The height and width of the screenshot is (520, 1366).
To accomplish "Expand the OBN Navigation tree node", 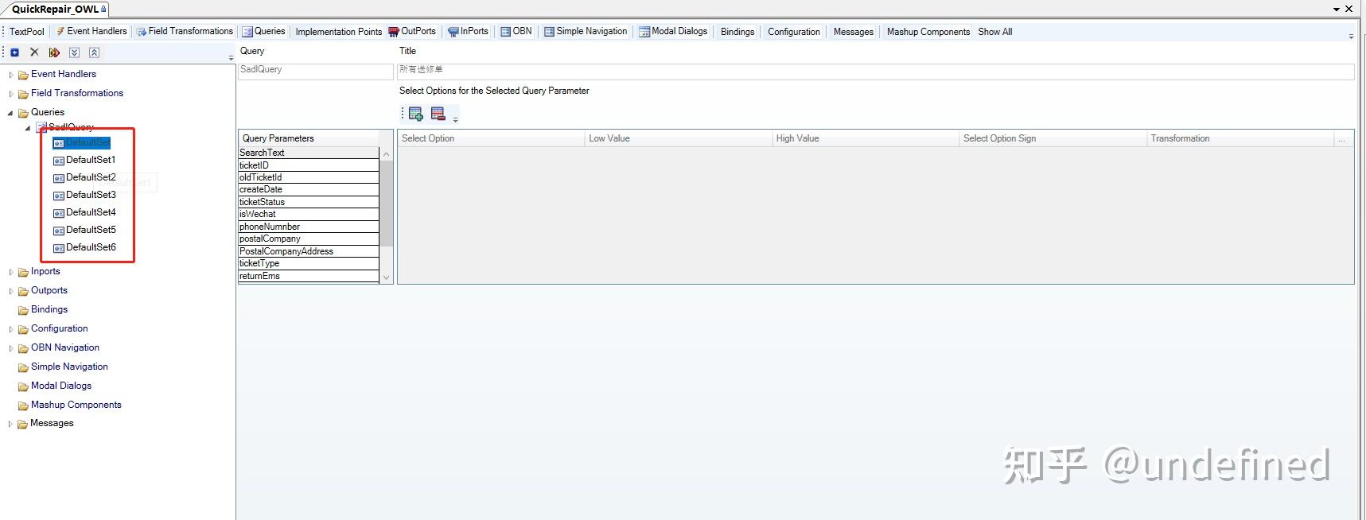I will 10,348.
